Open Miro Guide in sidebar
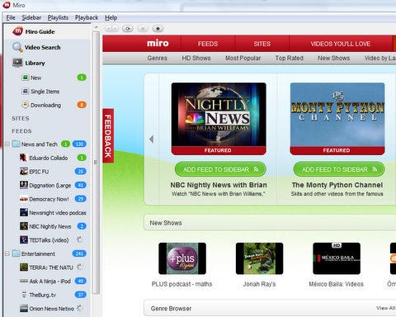Viewport: 396px width, 317px height. [x=47, y=31]
